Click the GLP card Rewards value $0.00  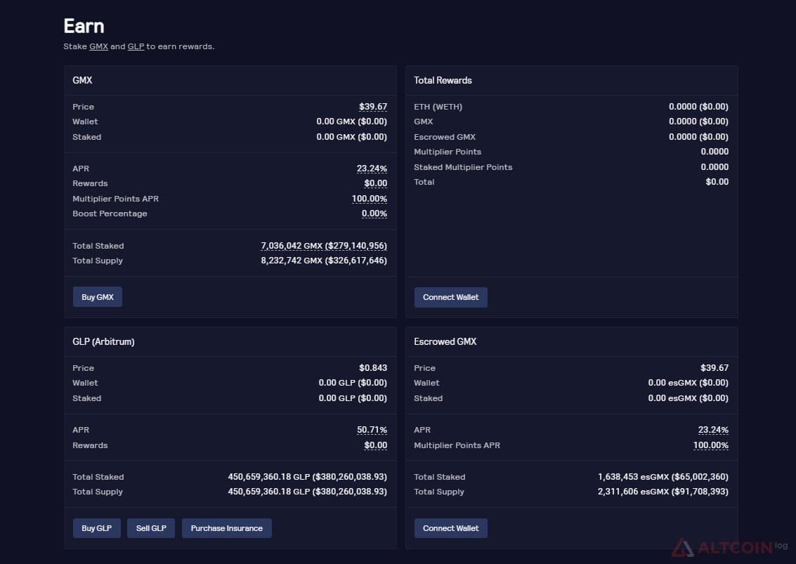[376, 445]
